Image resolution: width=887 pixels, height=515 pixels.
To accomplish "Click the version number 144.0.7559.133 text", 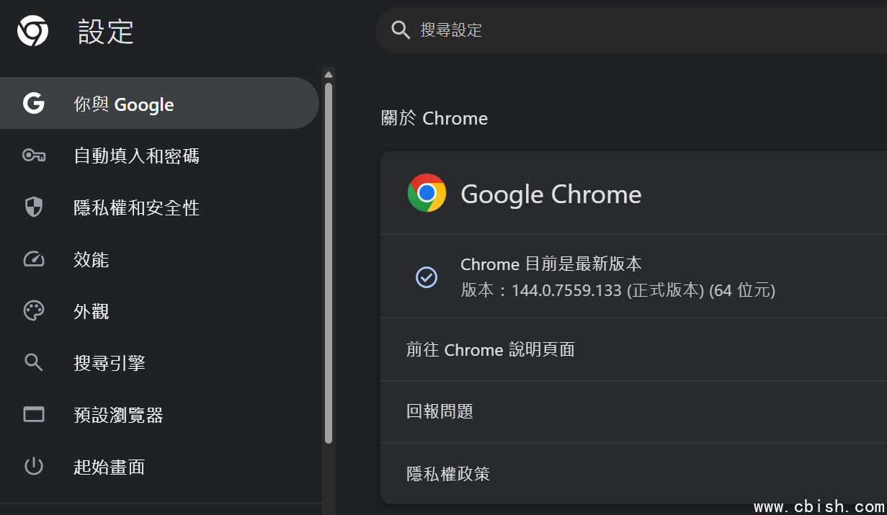I will point(566,291).
